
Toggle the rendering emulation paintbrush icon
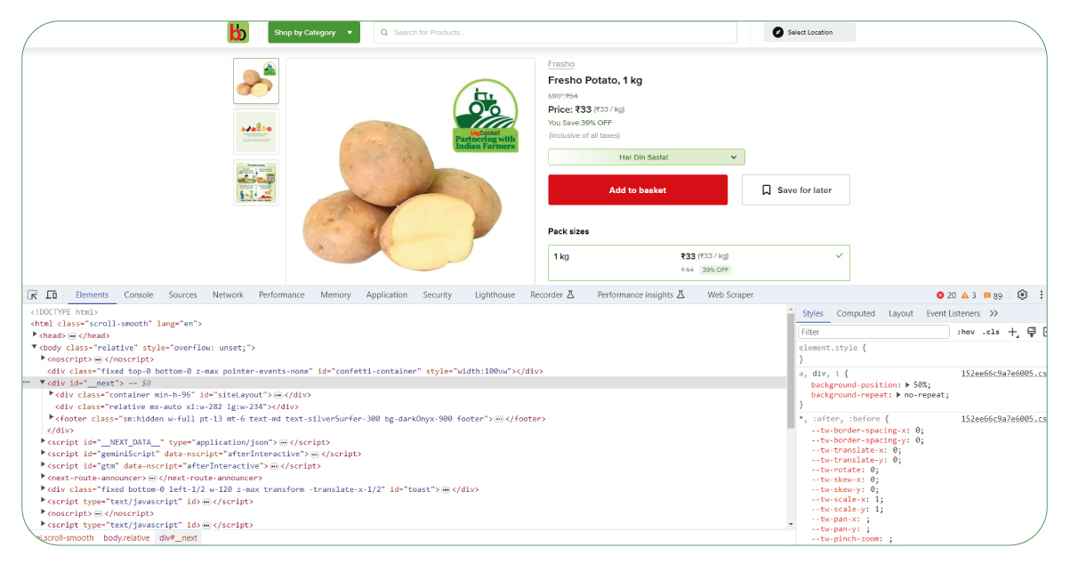(x=1032, y=332)
